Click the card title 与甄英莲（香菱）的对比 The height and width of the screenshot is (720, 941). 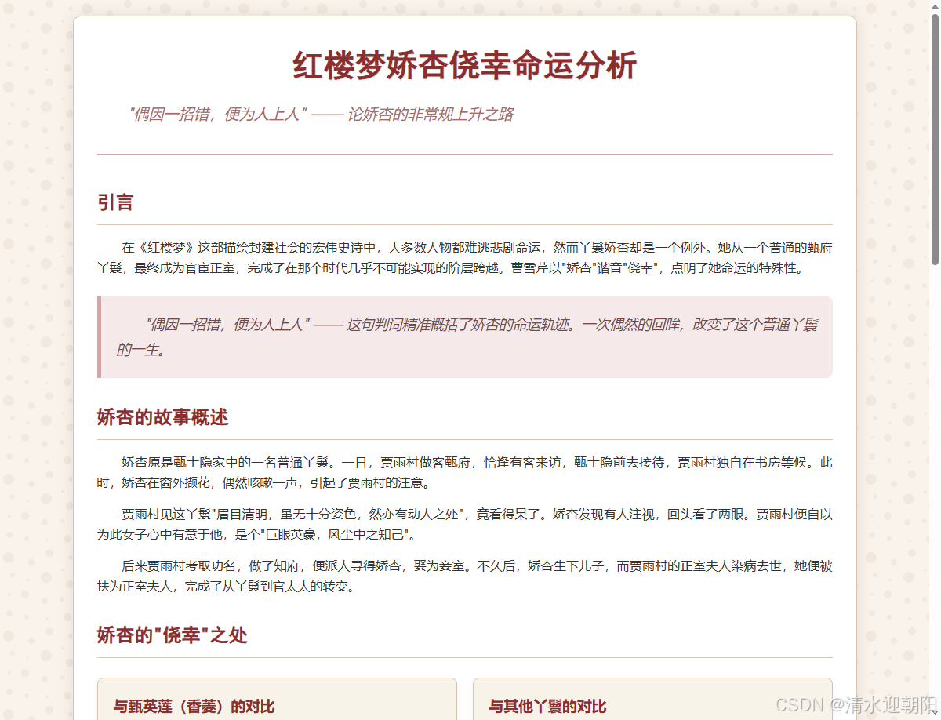coord(194,707)
